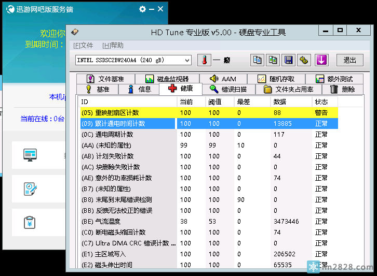This screenshot has width=377, height=276.
Task: Open the [H]帮助 menu
Action: [113, 46]
